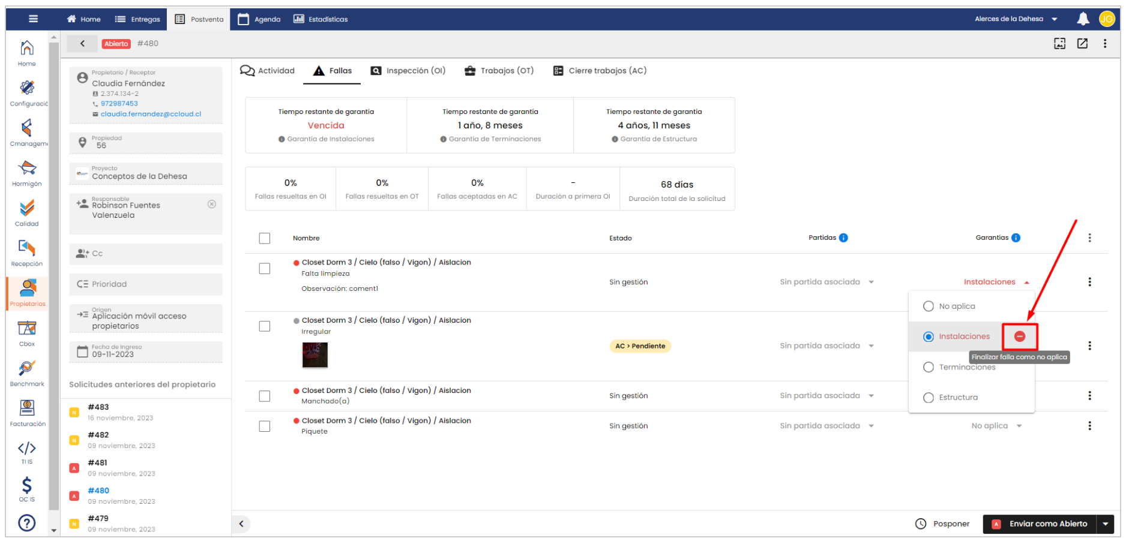Open options for Falta limpieza row
The width and height of the screenshot is (1126, 541).
[x=1090, y=282]
